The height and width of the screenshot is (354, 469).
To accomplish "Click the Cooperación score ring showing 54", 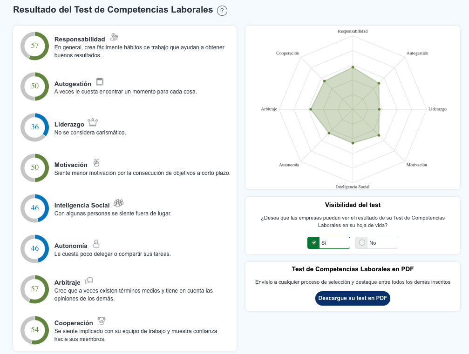I will [x=35, y=330].
